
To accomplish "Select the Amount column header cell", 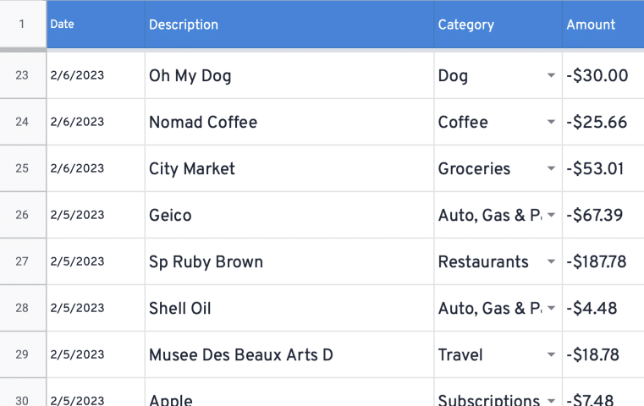I will [x=603, y=25].
